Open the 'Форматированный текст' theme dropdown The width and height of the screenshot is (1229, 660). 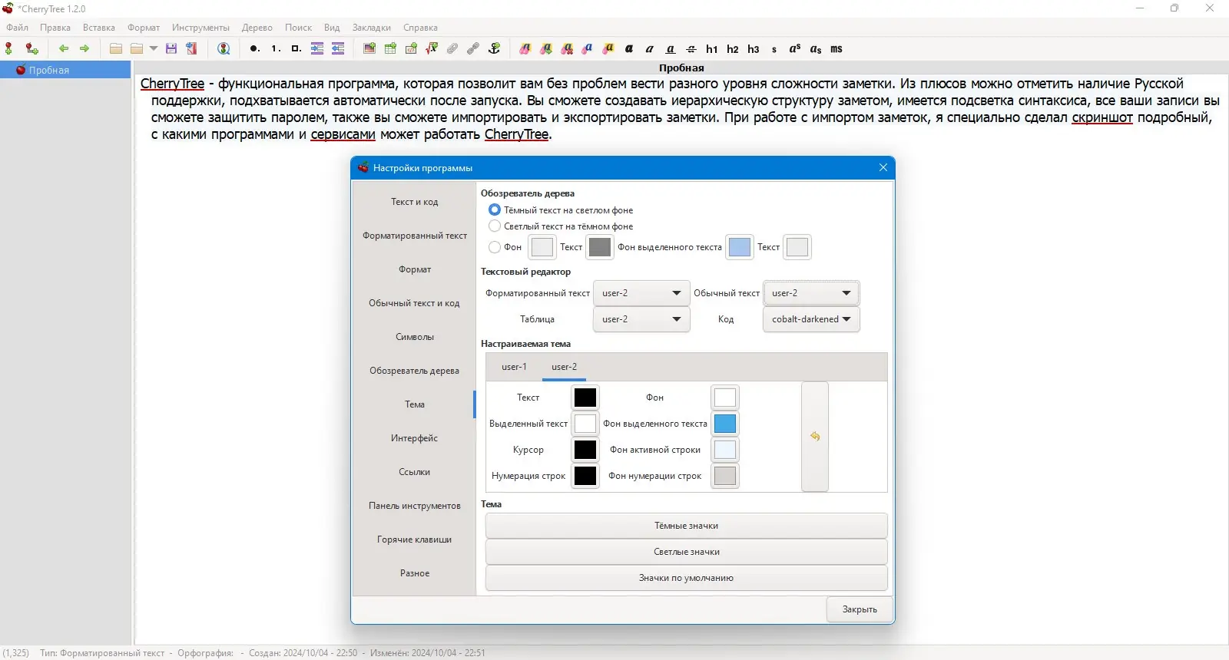tap(641, 293)
